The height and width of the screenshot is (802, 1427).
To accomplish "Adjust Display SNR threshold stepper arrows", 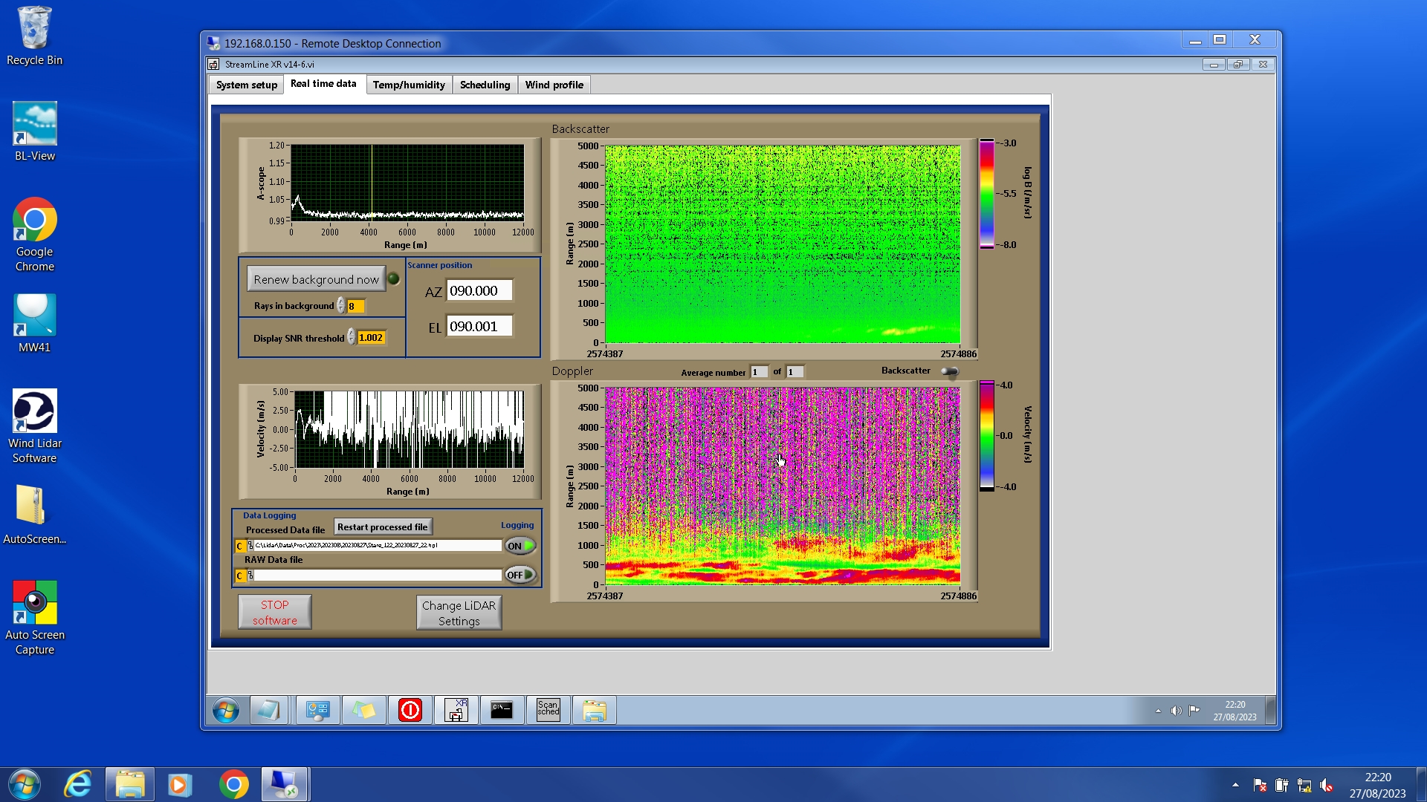I will point(352,338).
